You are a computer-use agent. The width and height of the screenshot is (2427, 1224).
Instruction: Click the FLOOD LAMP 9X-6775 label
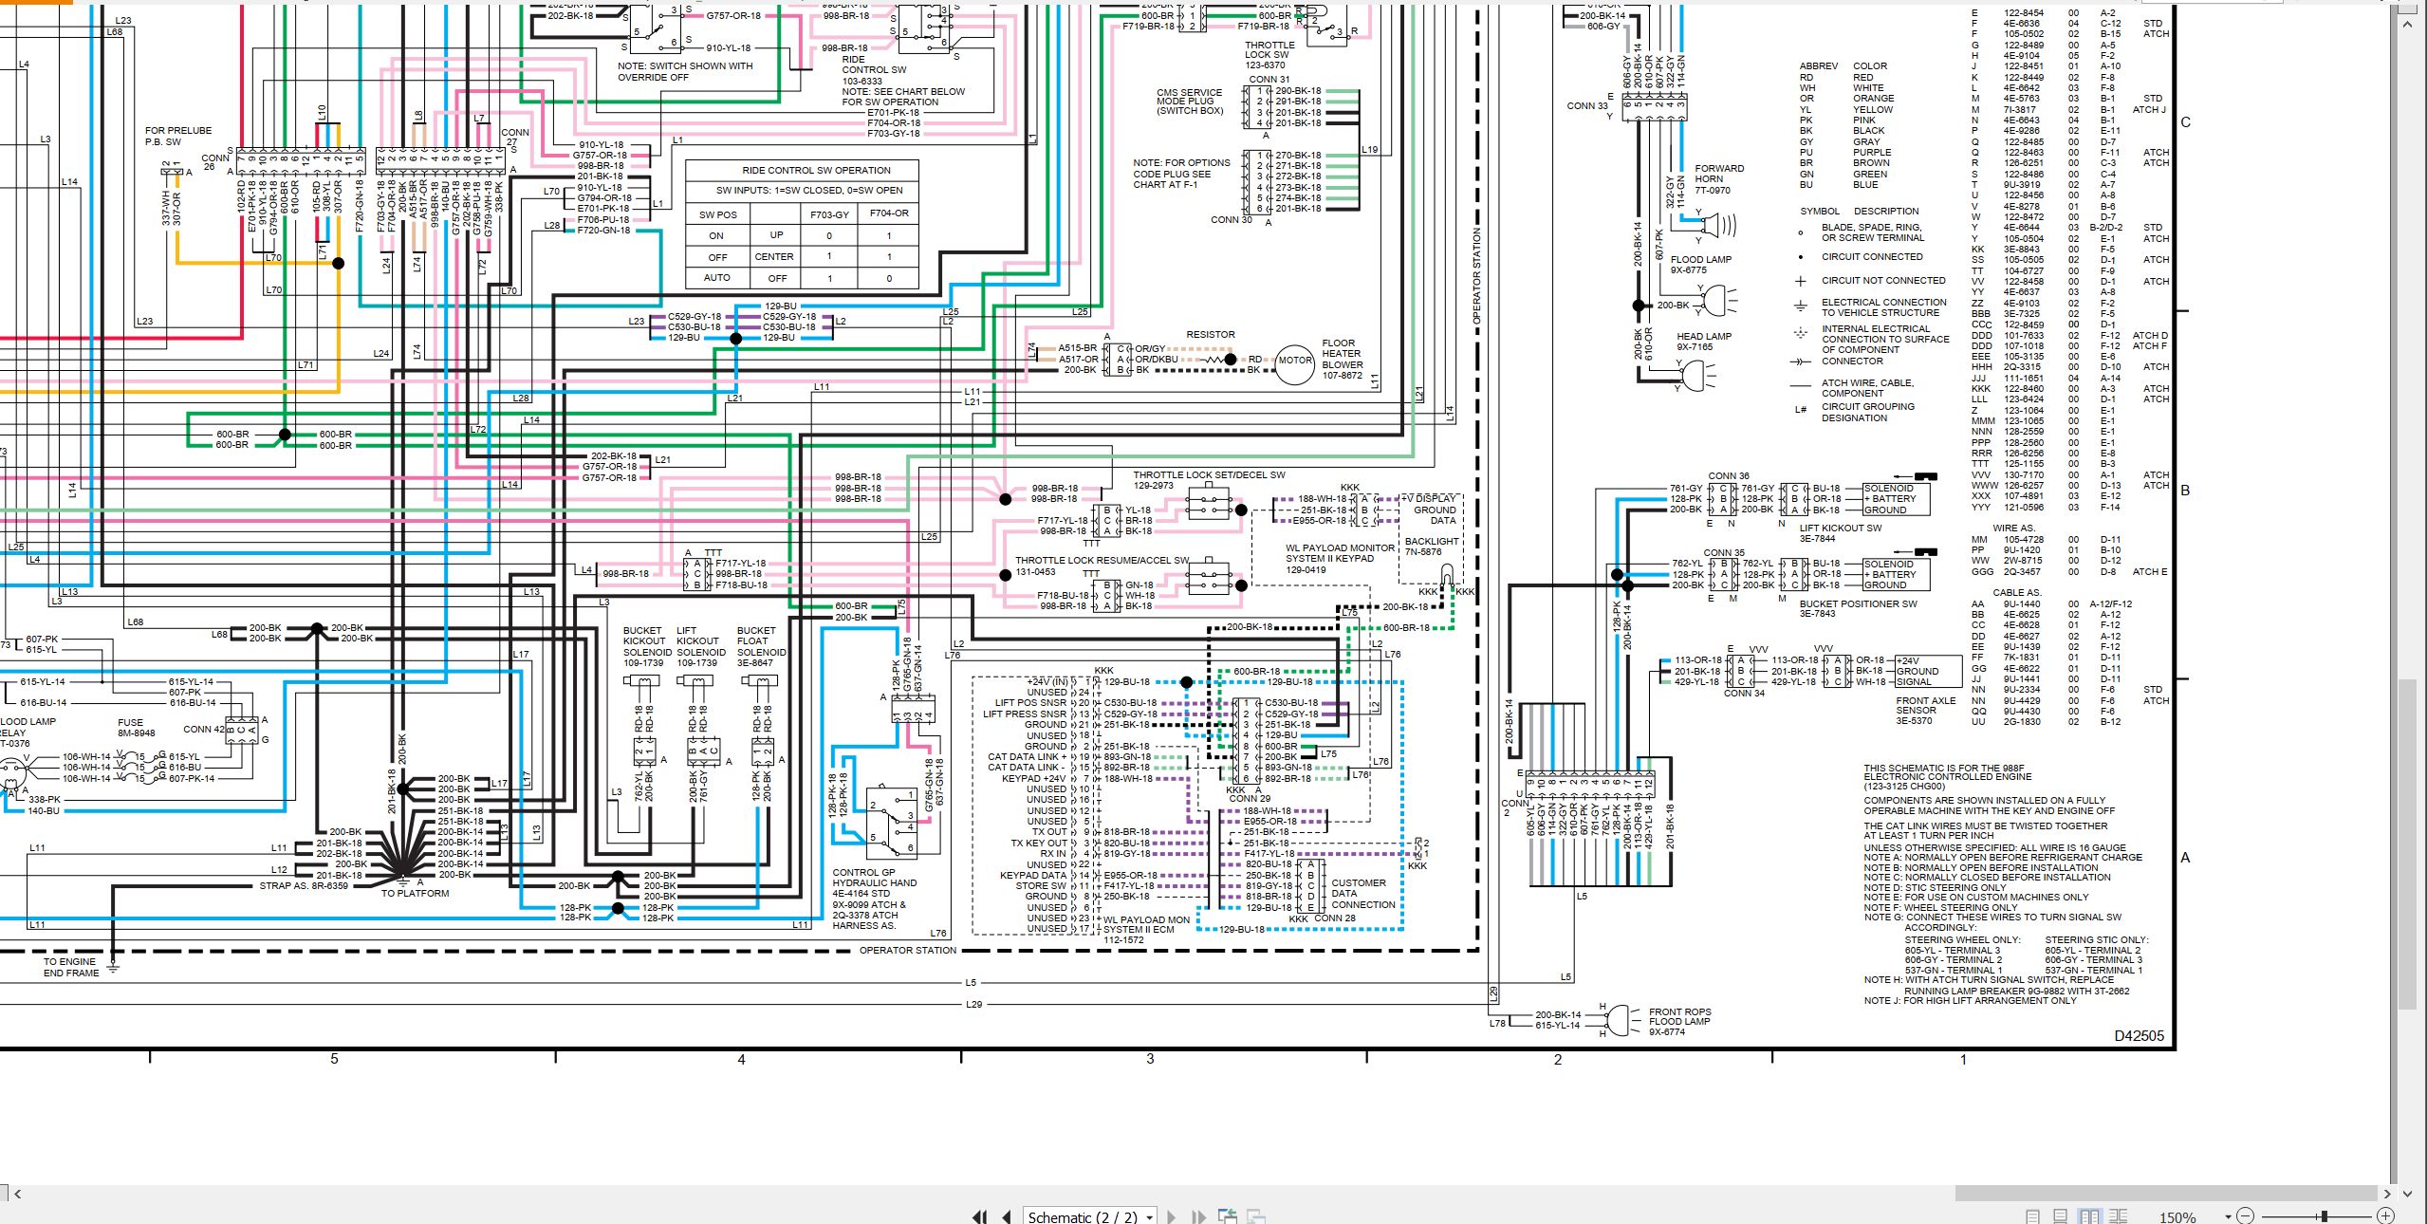click(x=1700, y=265)
